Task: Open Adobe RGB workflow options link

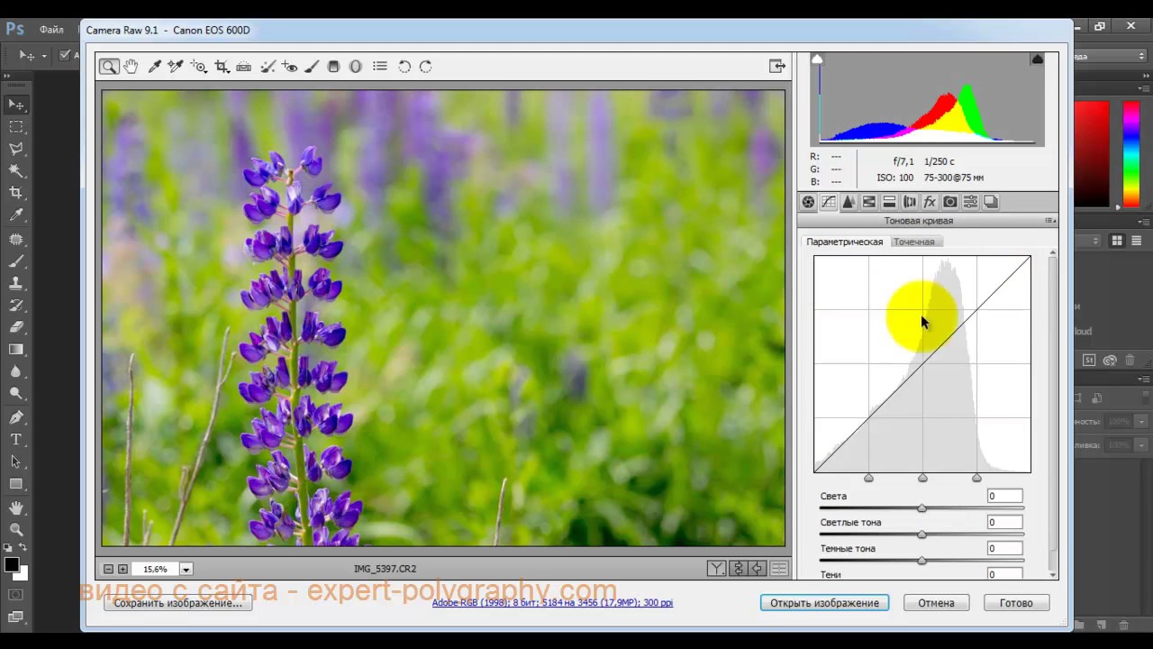Action: (x=552, y=602)
